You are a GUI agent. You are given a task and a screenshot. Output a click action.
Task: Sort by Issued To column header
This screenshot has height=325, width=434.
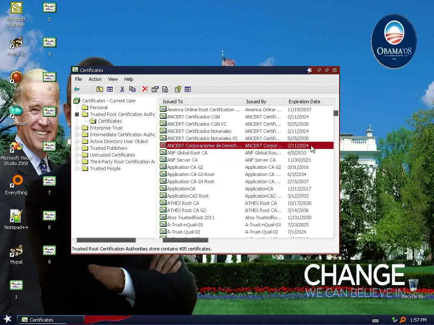(x=201, y=102)
